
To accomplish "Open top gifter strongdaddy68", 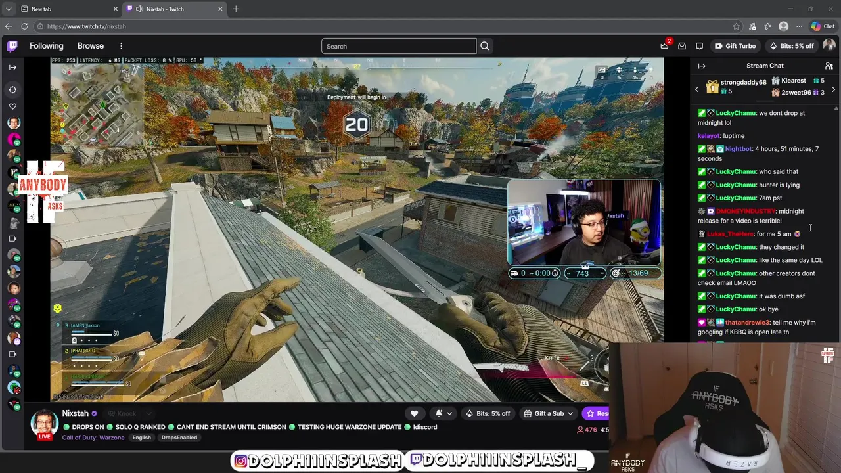I will [x=736, y=87].
